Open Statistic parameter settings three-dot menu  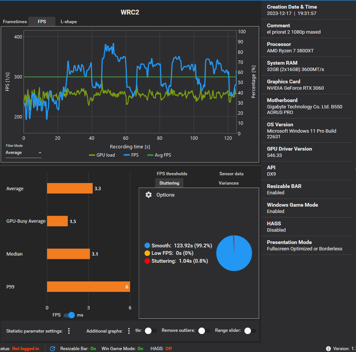pyautogui.click(x=69, y=331)
